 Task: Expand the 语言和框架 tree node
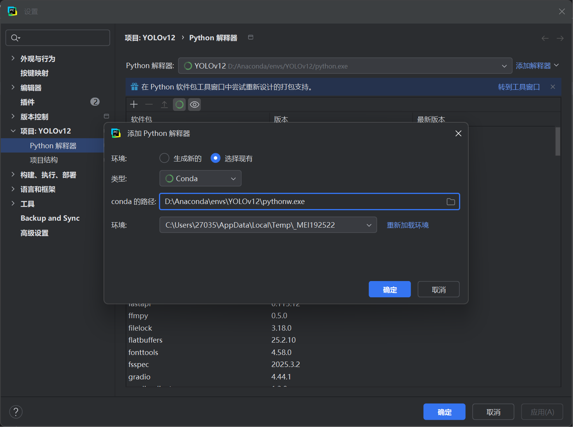pos(13,189)
